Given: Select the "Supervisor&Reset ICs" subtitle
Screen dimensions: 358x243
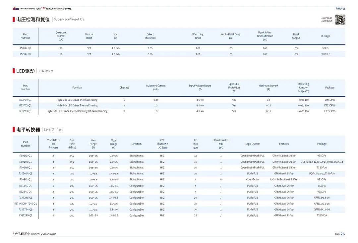Looking at the screenshot, I should pos(69,20).
